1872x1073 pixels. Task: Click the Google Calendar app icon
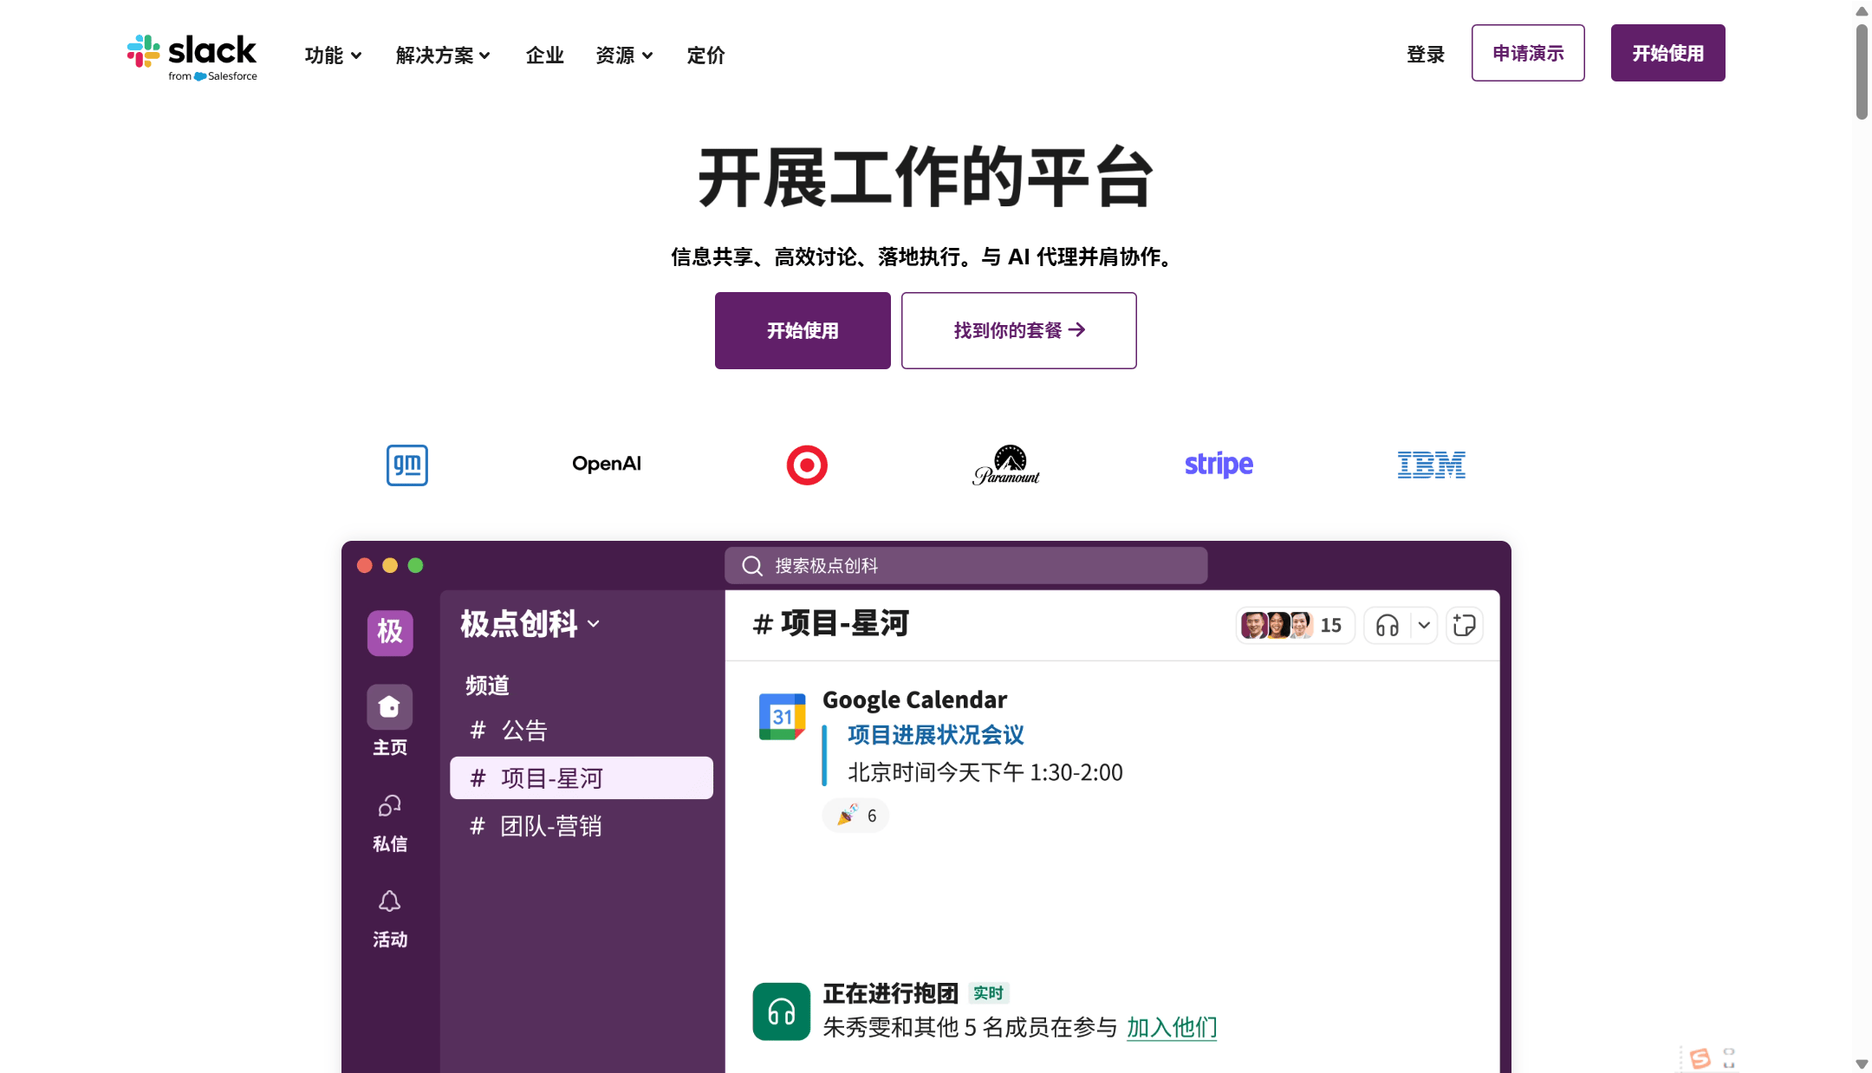coord(782,717)
